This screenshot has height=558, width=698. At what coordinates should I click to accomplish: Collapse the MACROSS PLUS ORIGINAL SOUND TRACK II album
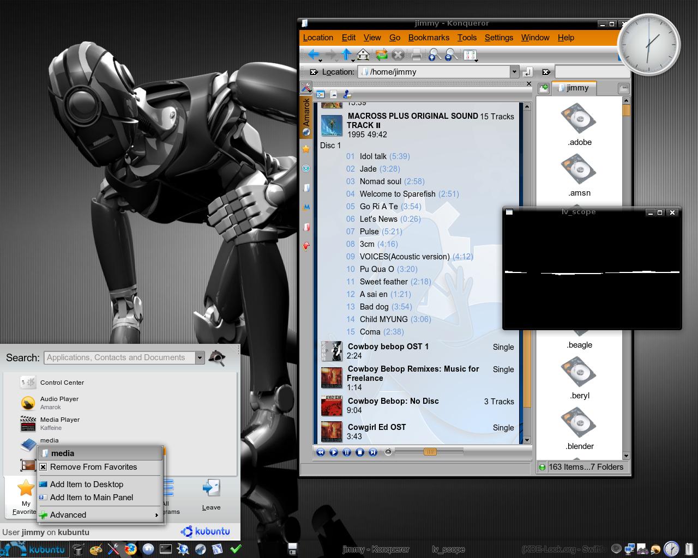(x=417, y=125)
